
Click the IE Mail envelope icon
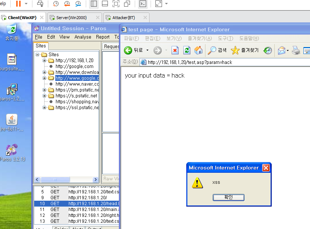[x=282, y=50]
